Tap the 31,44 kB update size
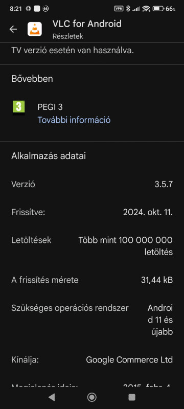184x409 pixels. tap(157, 280)
